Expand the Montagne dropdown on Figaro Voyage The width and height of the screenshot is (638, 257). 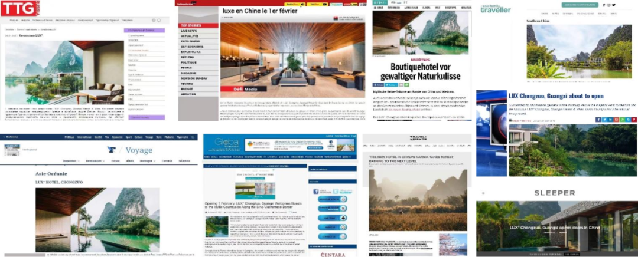pos(148,161)
